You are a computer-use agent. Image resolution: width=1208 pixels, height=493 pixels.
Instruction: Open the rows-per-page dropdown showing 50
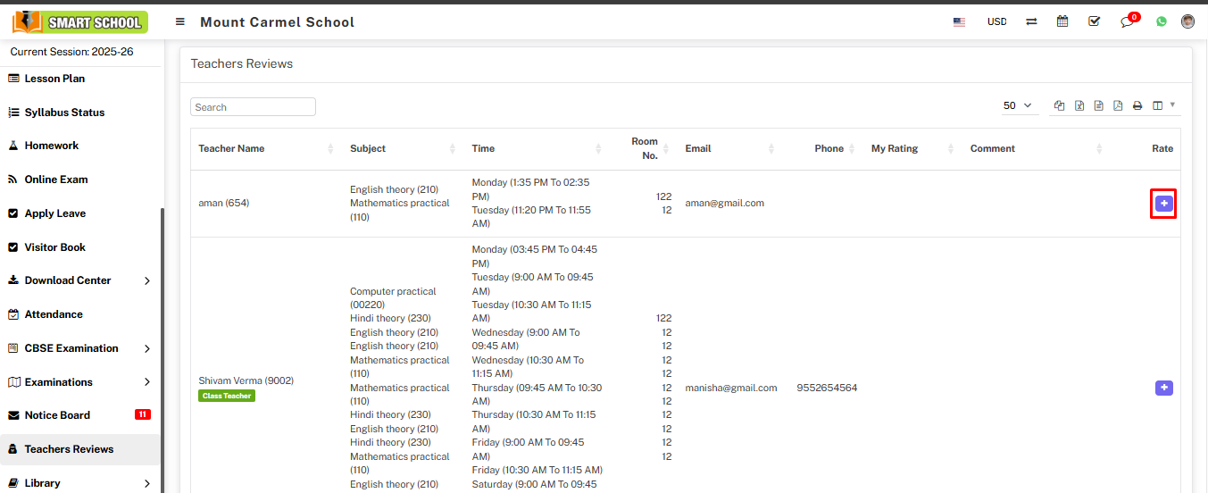(x=1018, y=105)
